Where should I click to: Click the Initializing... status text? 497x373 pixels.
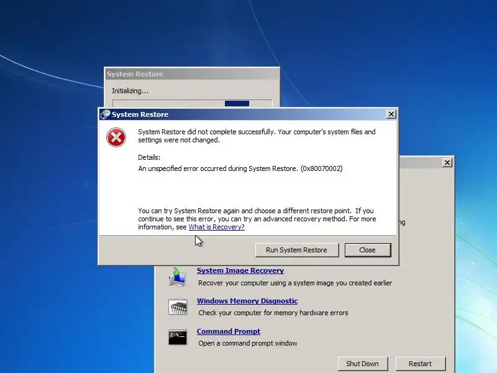[x=130, y=91]
